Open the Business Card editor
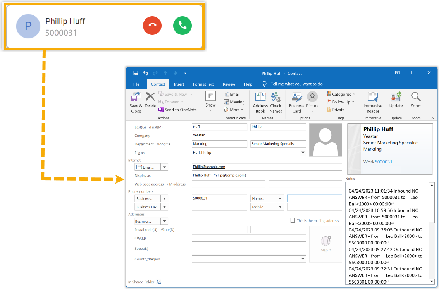This screenshot has height=289, width=439. 296,103
